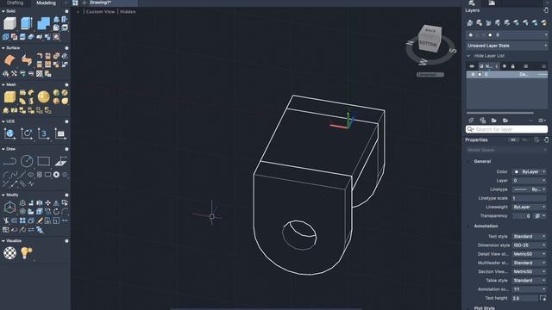The width and height of the screenshot is (552, 310).
Task: Select the orange surface Loft arrow tool
Action: pyautogui.click(x=27, y=60)
